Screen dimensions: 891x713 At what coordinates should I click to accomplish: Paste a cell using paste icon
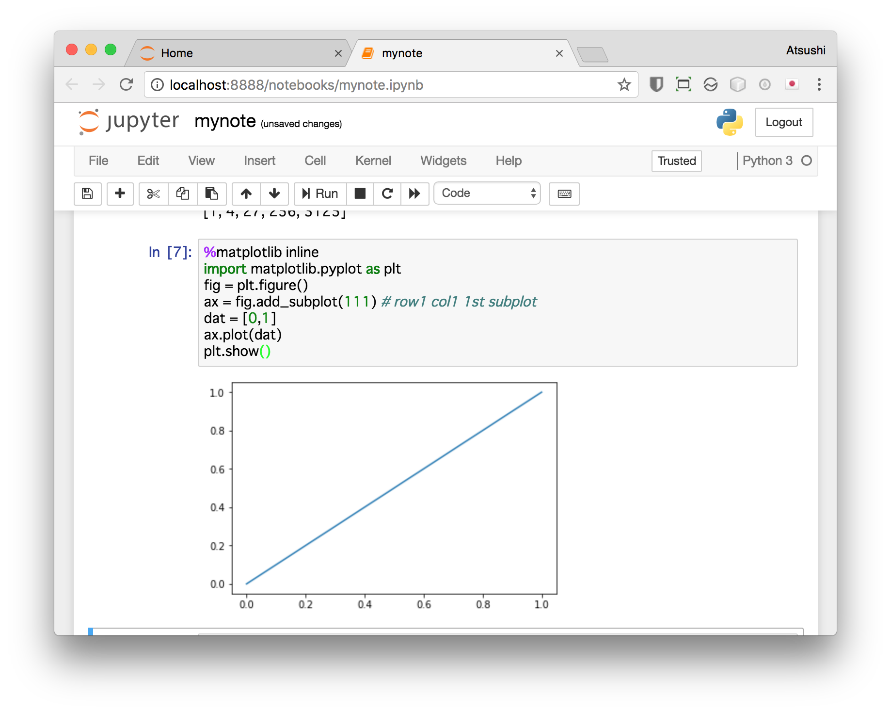[212, 194]
